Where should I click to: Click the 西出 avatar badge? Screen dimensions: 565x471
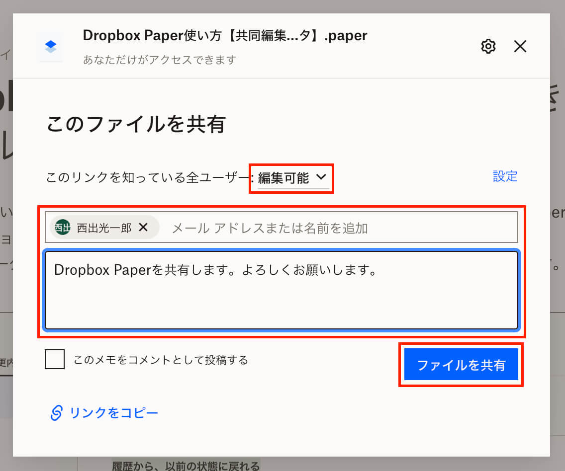tap(62, 228)
